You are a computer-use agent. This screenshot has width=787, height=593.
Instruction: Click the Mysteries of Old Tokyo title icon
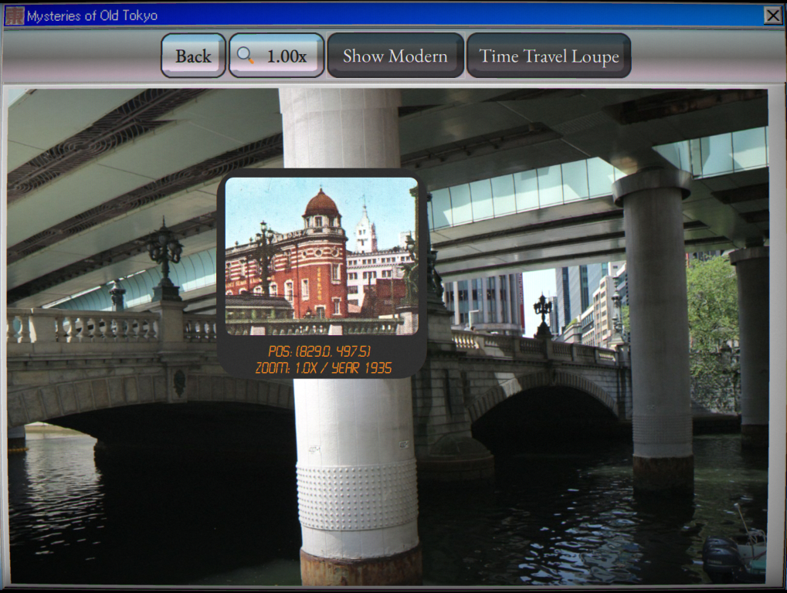14,15
